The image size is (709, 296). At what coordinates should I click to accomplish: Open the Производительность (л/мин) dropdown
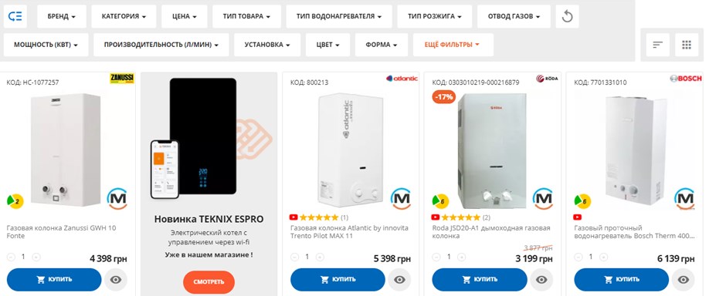click(161, 45)
